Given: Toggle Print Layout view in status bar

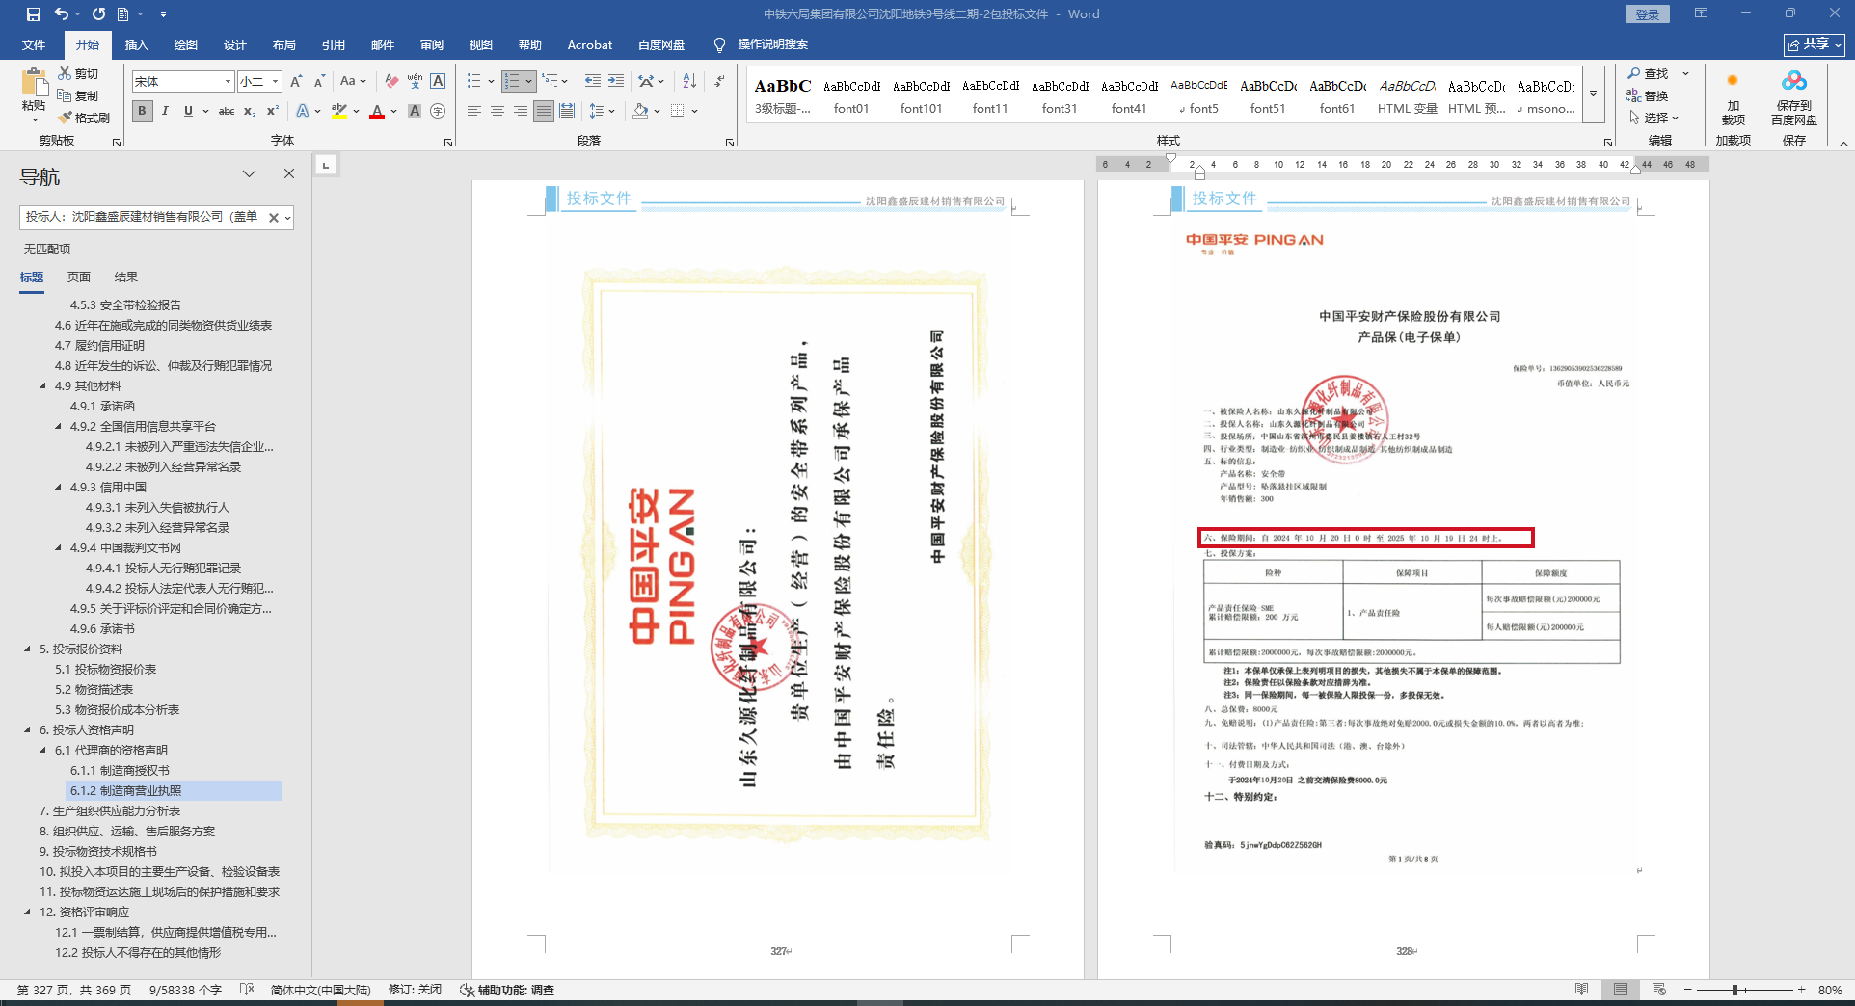Looking at the screenshot, I should (1621, 990).
